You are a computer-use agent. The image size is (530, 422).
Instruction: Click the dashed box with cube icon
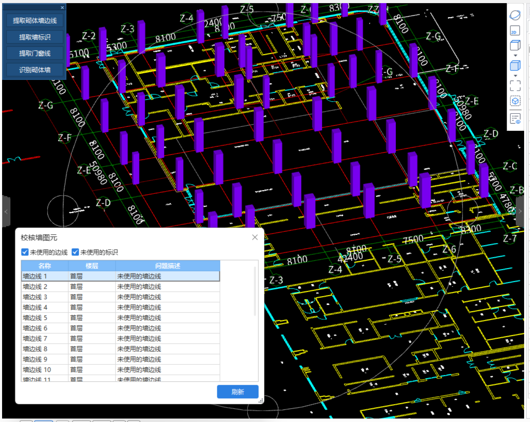[x=515, y=101]
